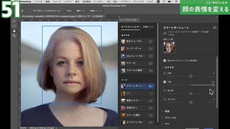The width and height of the screenshot is (230, 129).
Task: Uncheck 組み合わせのバランスを自動調整 checkbox
Action: tap(165, 61)
